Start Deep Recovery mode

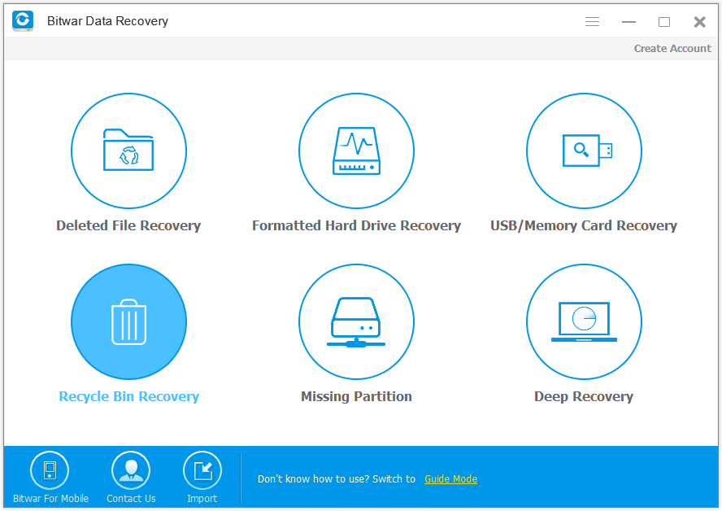pos(583,321)
